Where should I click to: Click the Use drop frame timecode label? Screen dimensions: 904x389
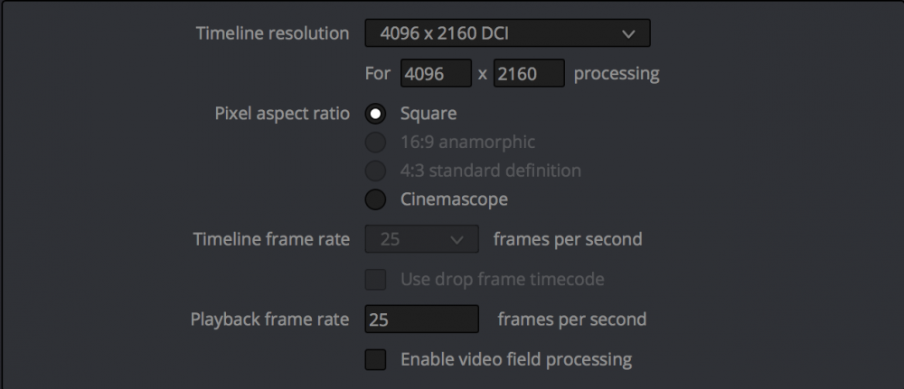503,280
